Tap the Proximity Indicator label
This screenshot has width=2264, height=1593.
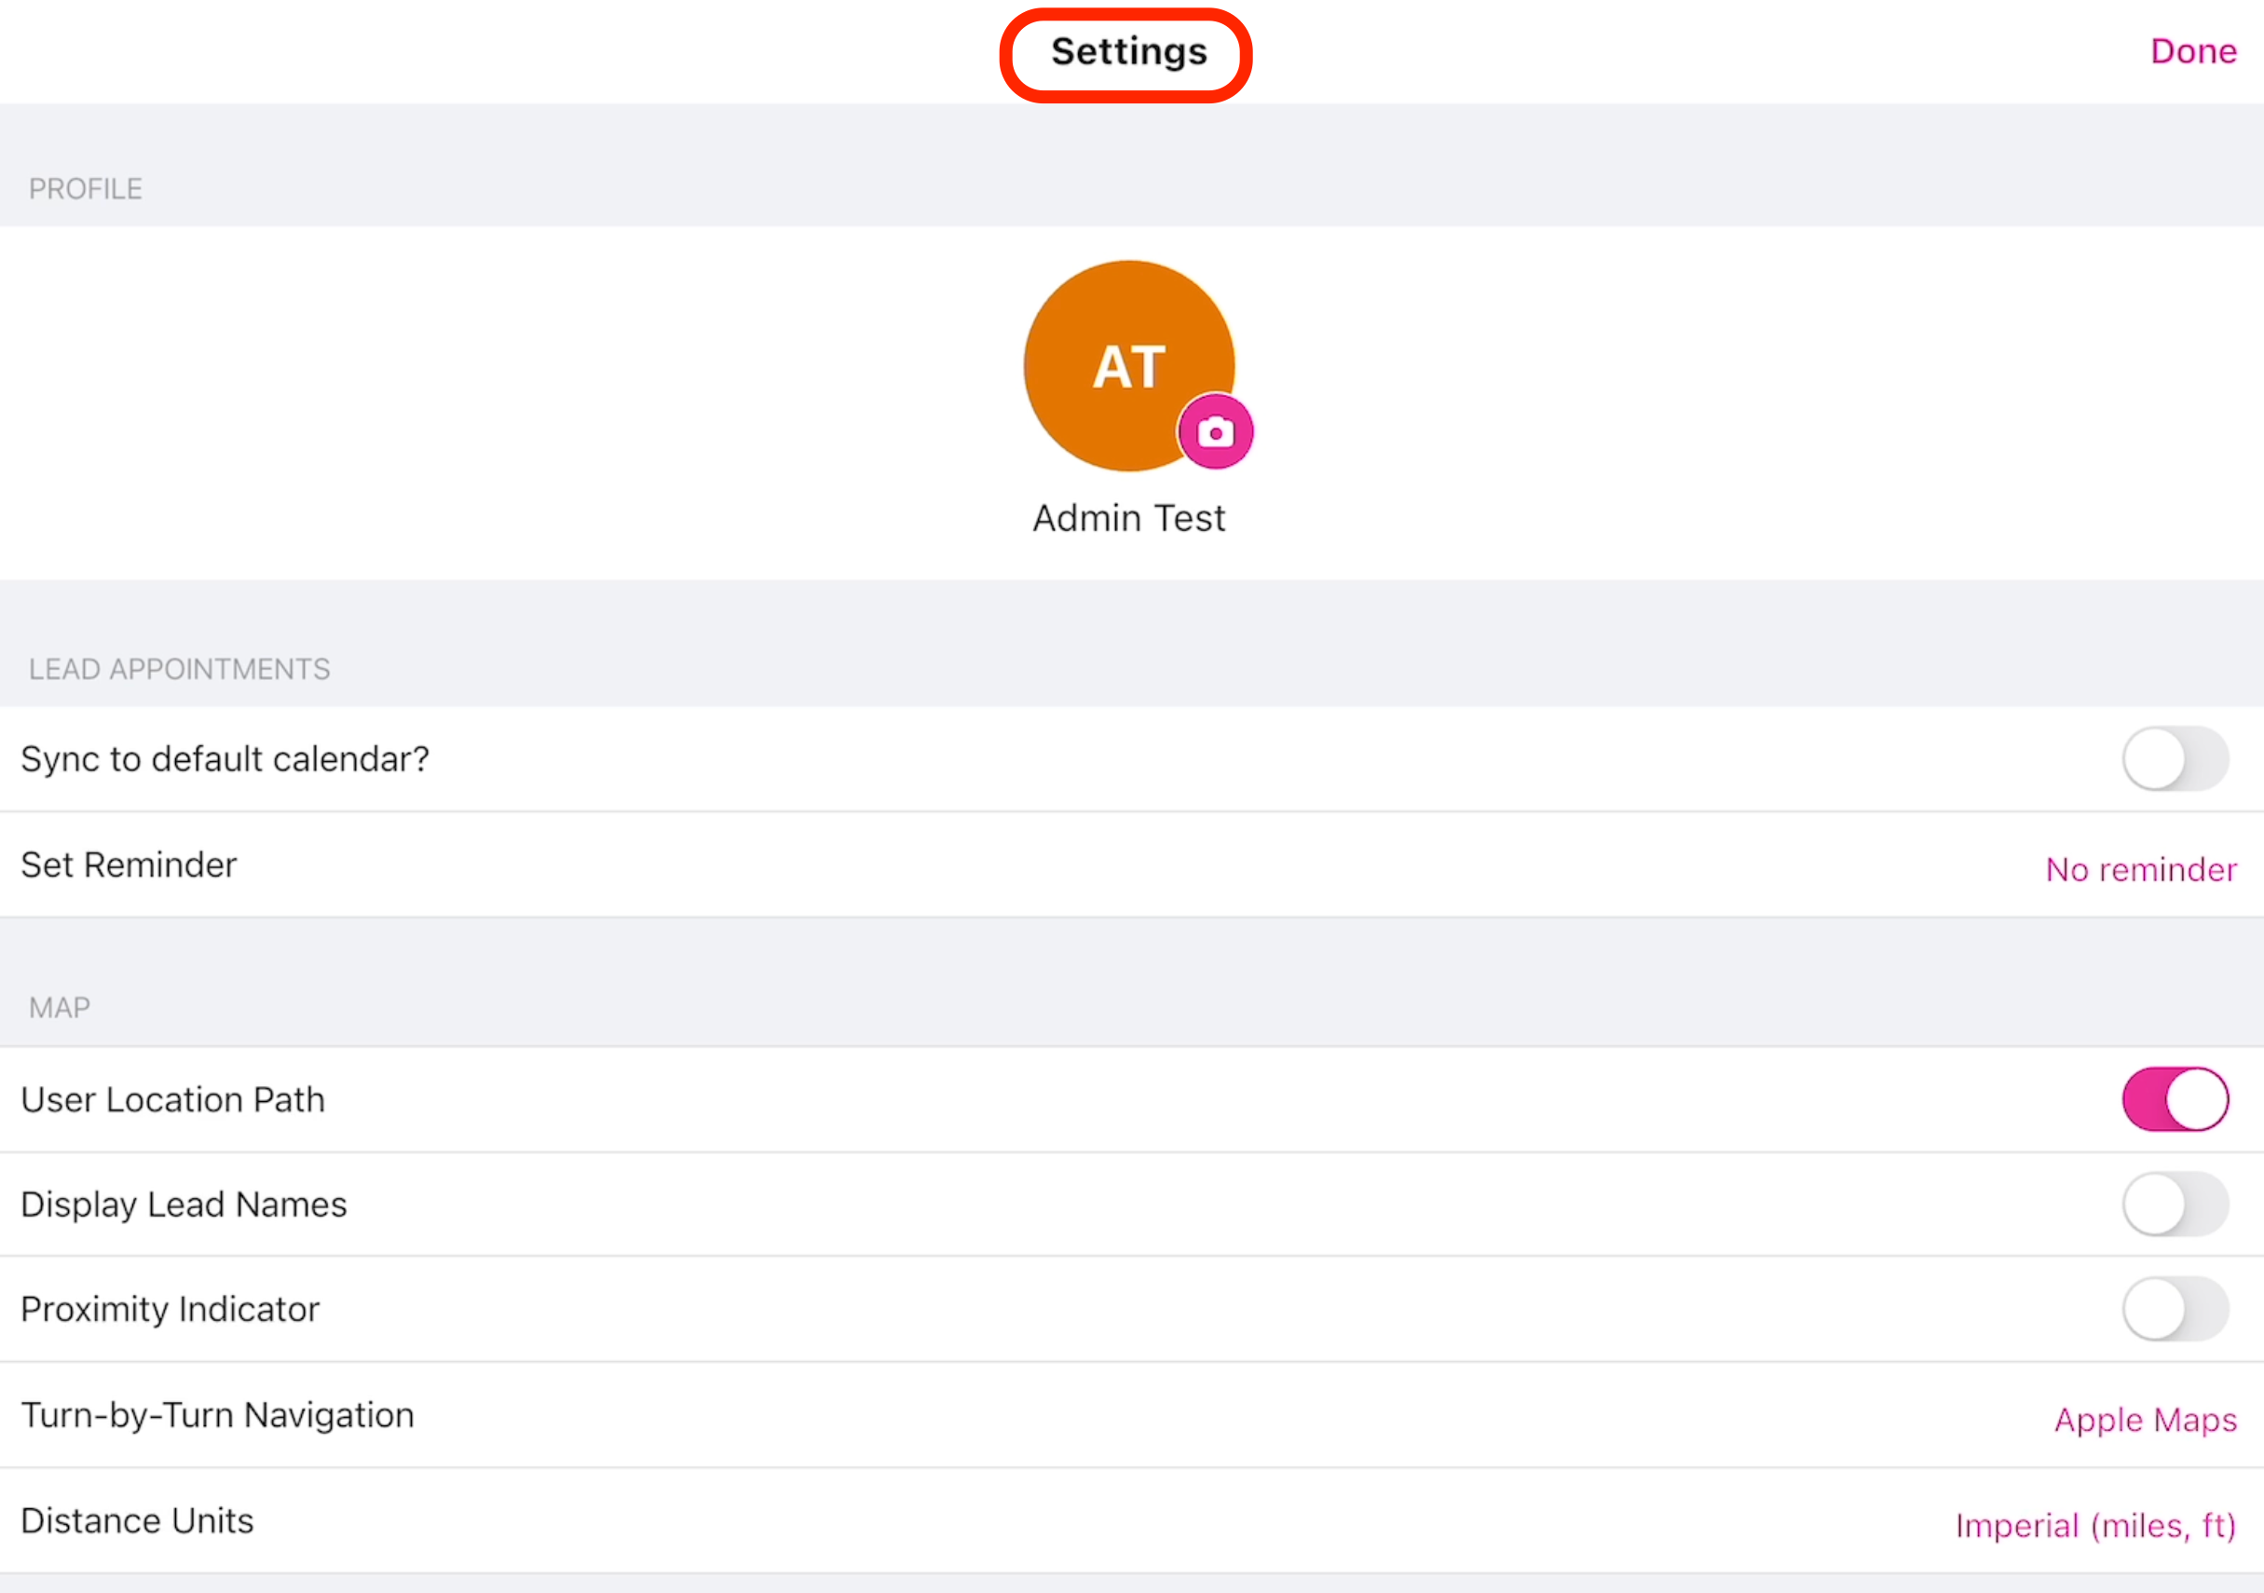click(x=170, y=1309)
